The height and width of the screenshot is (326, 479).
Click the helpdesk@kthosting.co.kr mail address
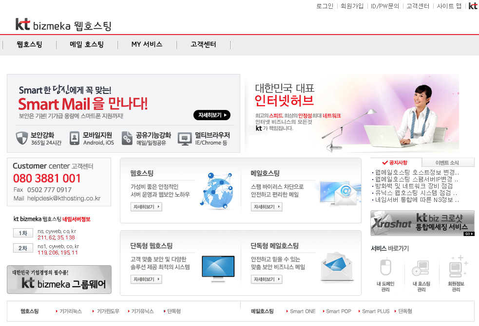(x=64, y=198)
